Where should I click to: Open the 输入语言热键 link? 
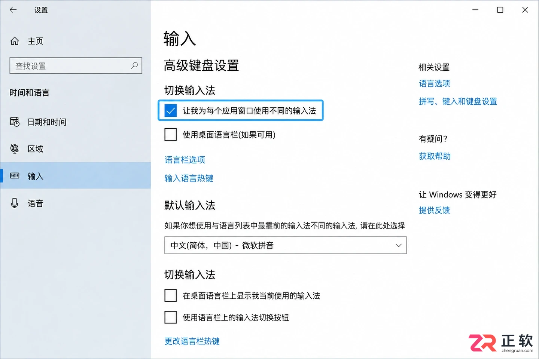(189, 178)
